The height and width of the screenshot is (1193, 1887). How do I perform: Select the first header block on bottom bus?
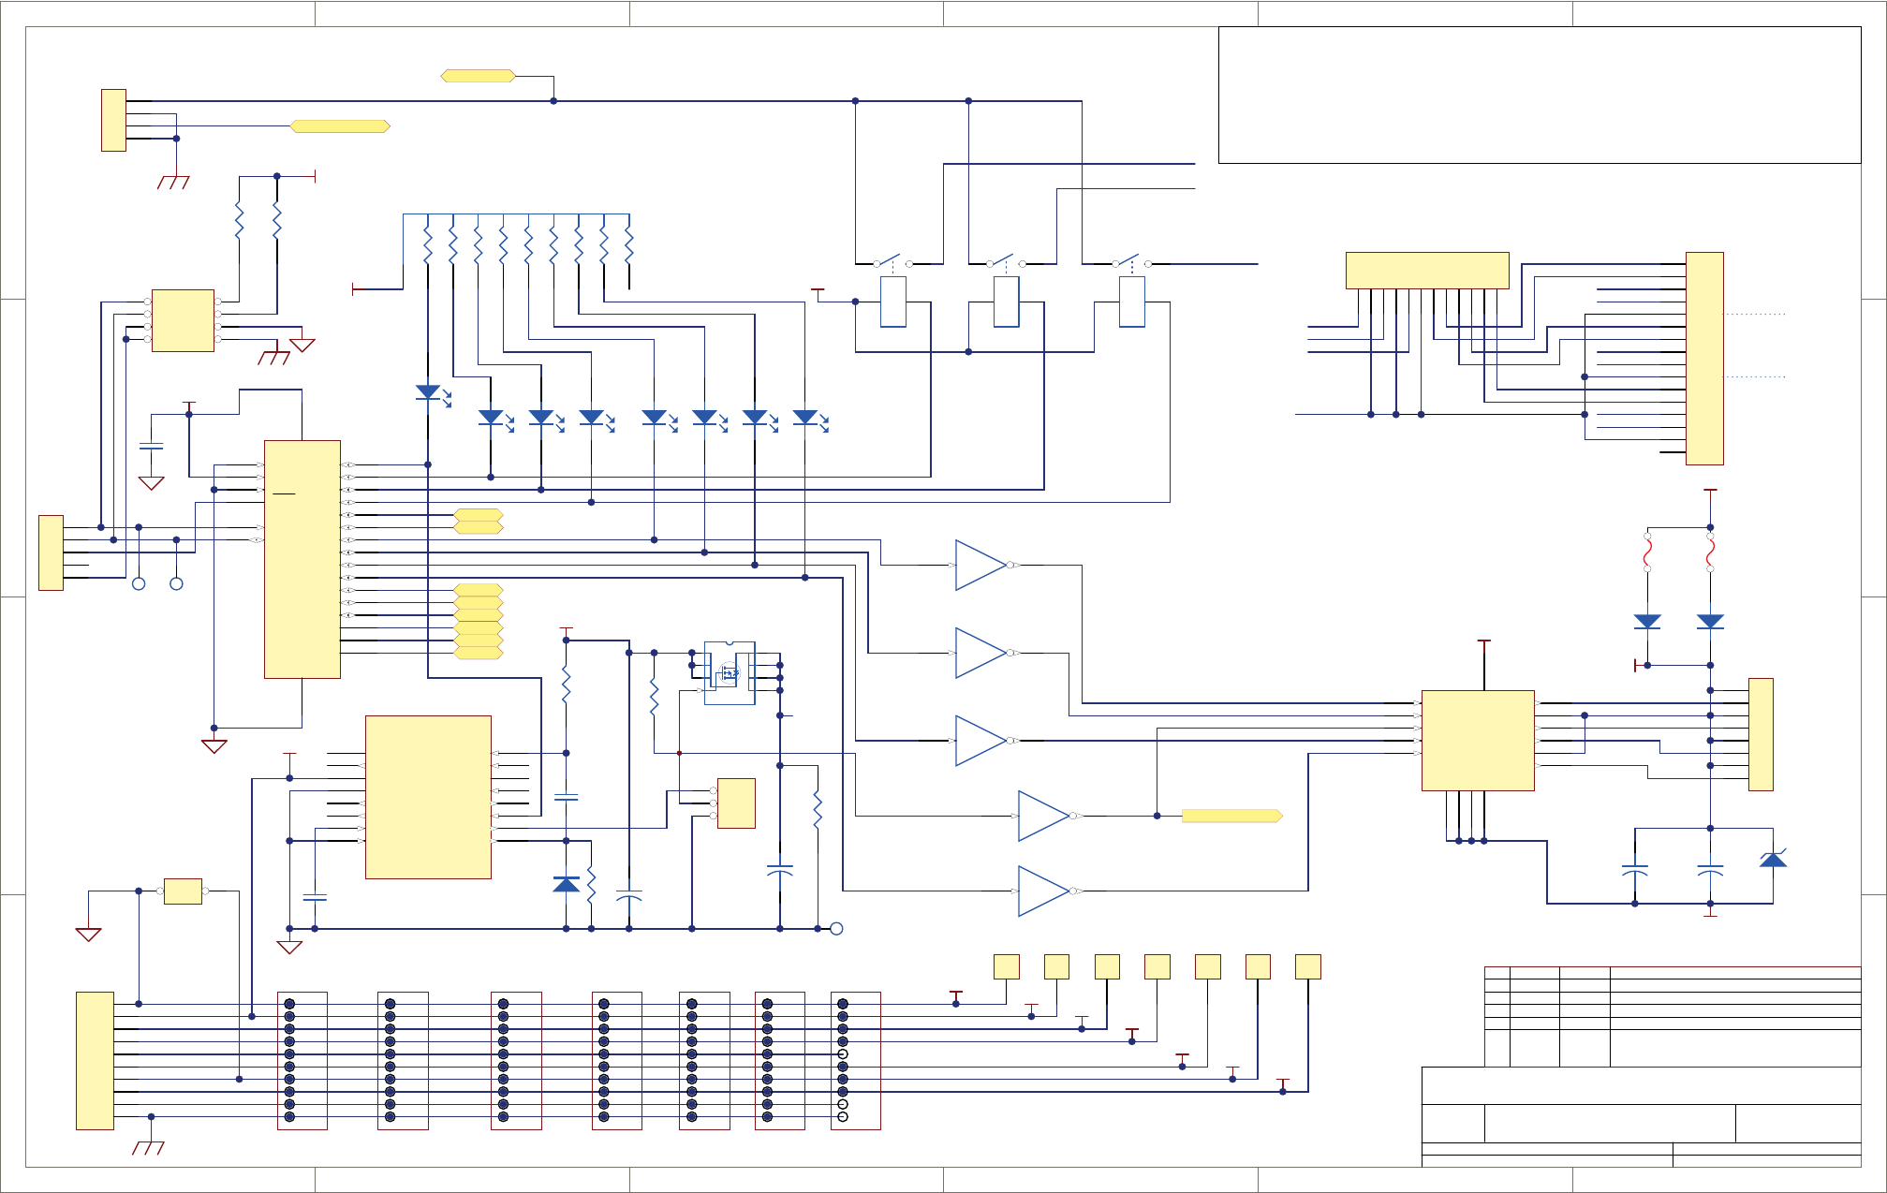coord(302,1060)
